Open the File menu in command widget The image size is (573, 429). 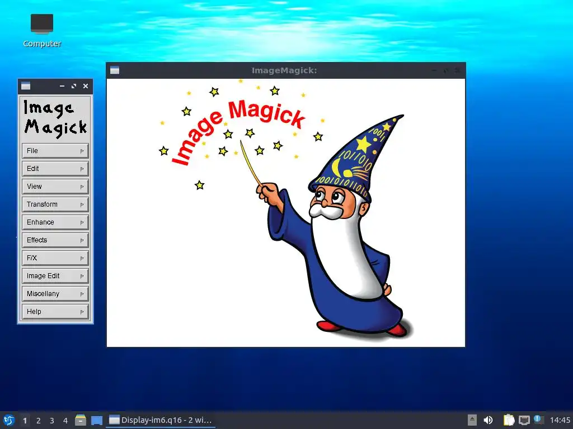pyautogui.click(x=55, y=151)
